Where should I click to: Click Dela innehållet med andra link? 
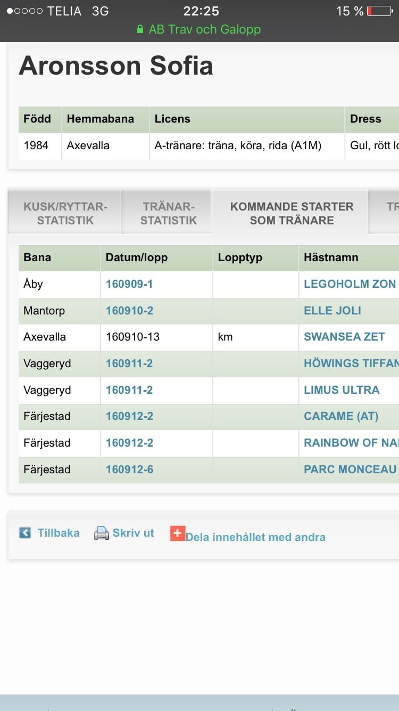pos(255,537)
